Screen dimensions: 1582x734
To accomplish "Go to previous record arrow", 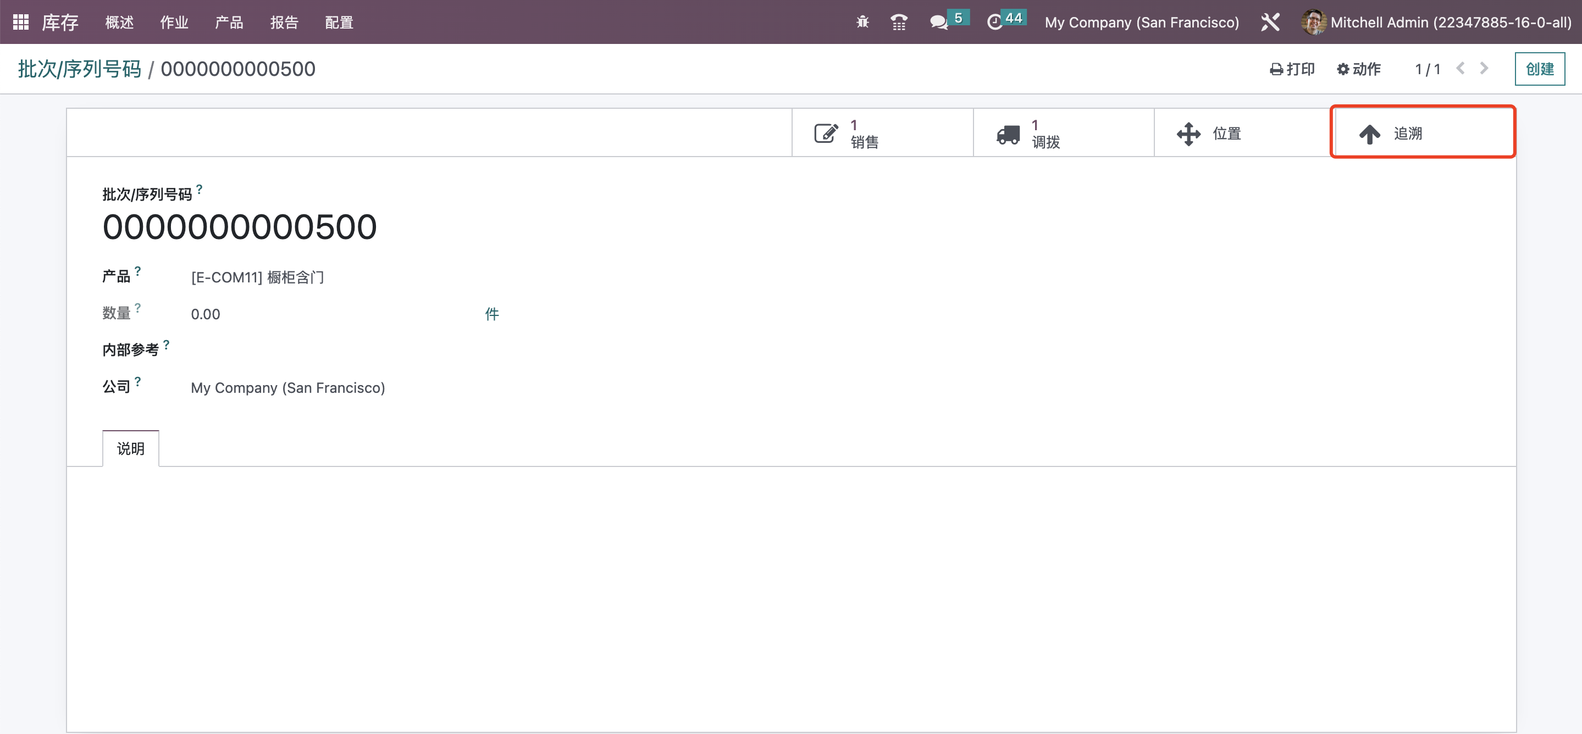I will click(x=1461, y=68).
